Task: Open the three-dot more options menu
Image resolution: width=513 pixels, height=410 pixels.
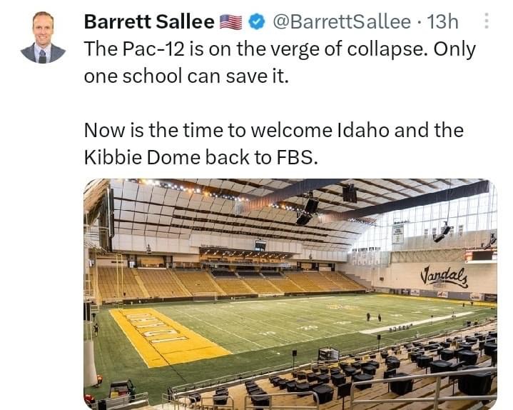Action: click(486, 21)
